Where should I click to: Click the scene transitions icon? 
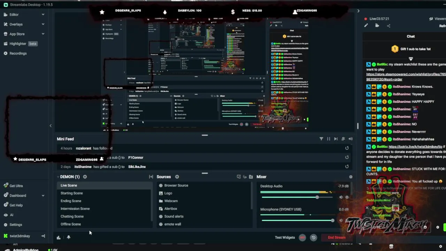(x=151, y=177)
